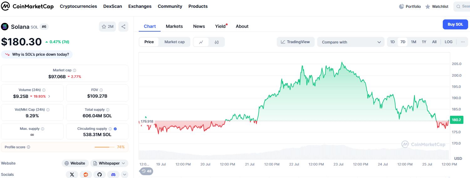Viewport: 470px width, 178px height.
Task: Set chart range to 1Y
Action: 424,42
